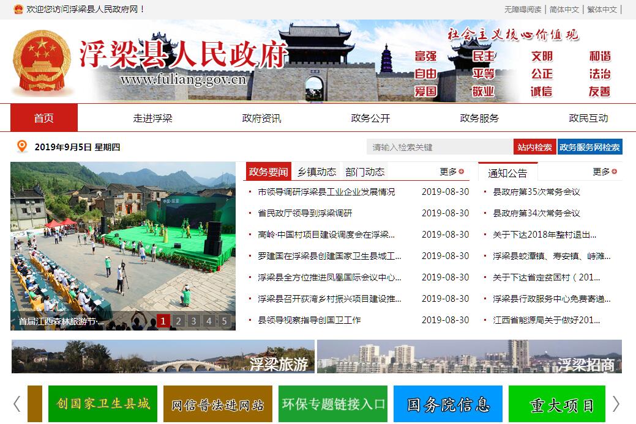
Task: Open the 国务院信息 blue banner
Action: point(448,404)
